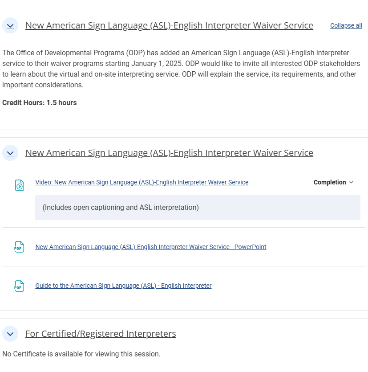Open the Waiver Service - PowerPoint link

(151, 247)
